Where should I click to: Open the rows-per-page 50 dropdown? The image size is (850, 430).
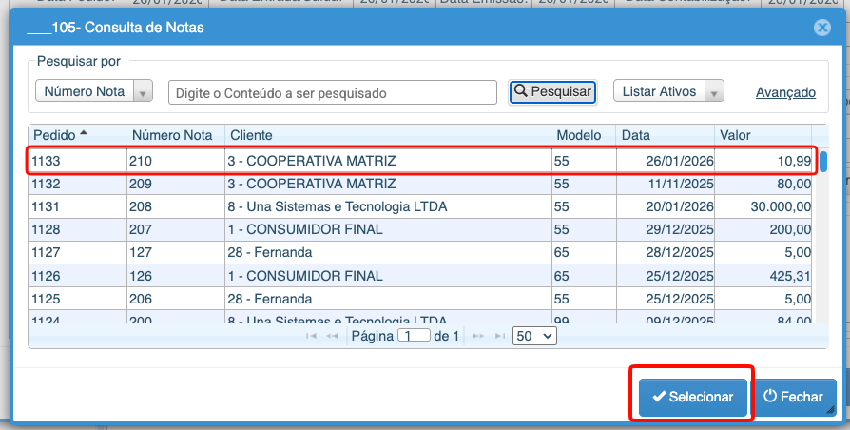point(534,337)
